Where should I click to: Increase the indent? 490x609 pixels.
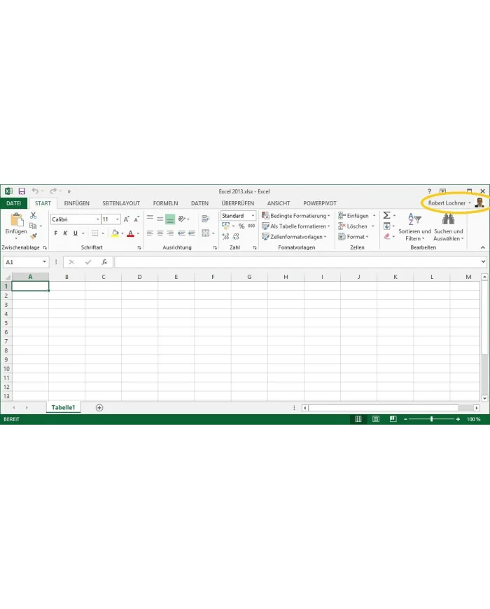192,233
